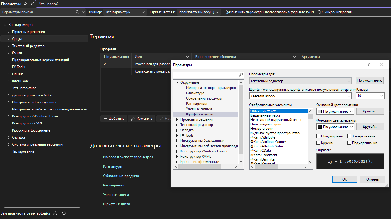The image size is (391, 219).
Task: Check the Зачеркивание checkbox
Action: tap(349, 136)
